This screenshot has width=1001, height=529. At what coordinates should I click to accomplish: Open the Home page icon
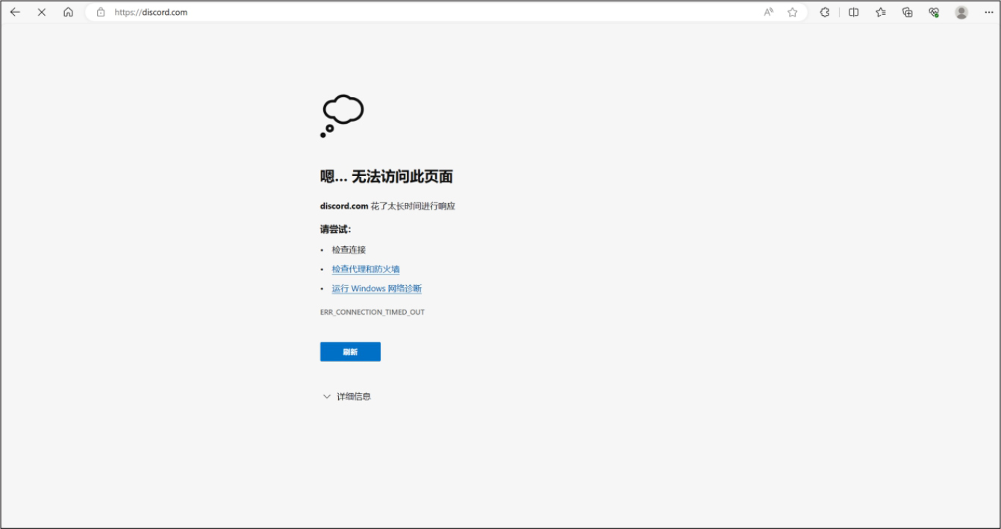[68, 12]
